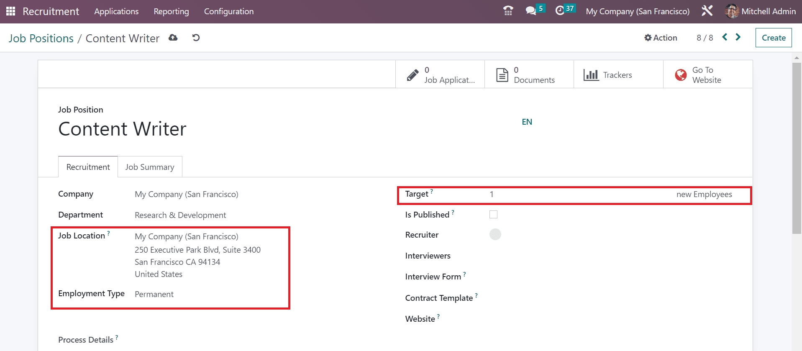Toggle the Is Published checkbox
802x351 pixels.
click(493, 215)
